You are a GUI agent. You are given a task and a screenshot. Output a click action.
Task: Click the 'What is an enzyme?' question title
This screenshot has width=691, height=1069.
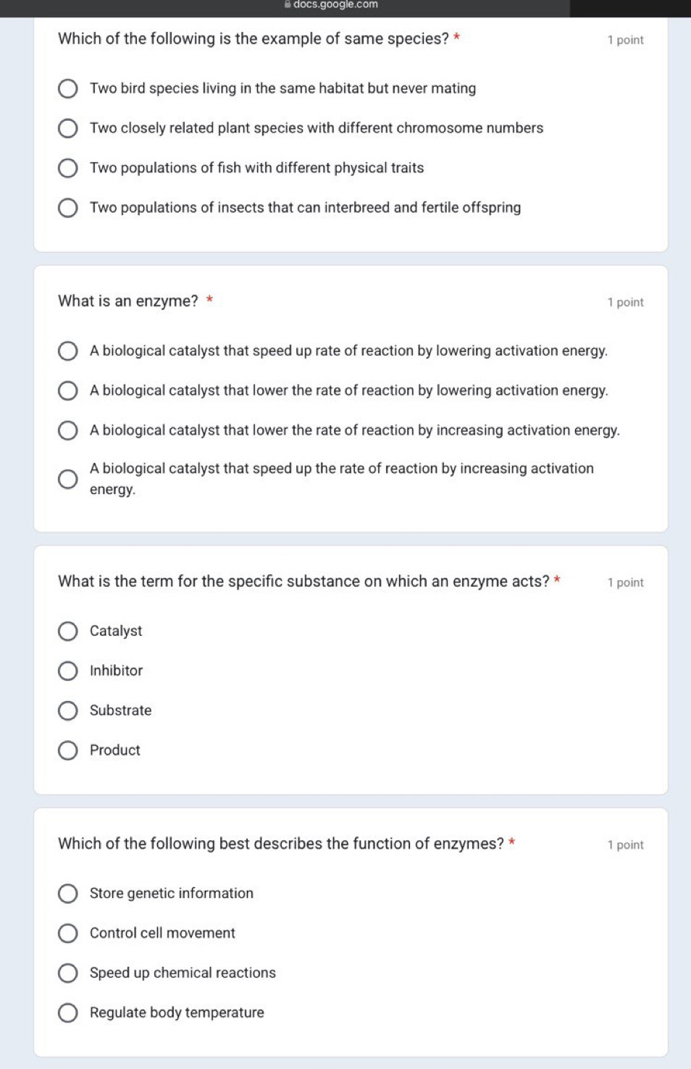click(x=128, y=301)
